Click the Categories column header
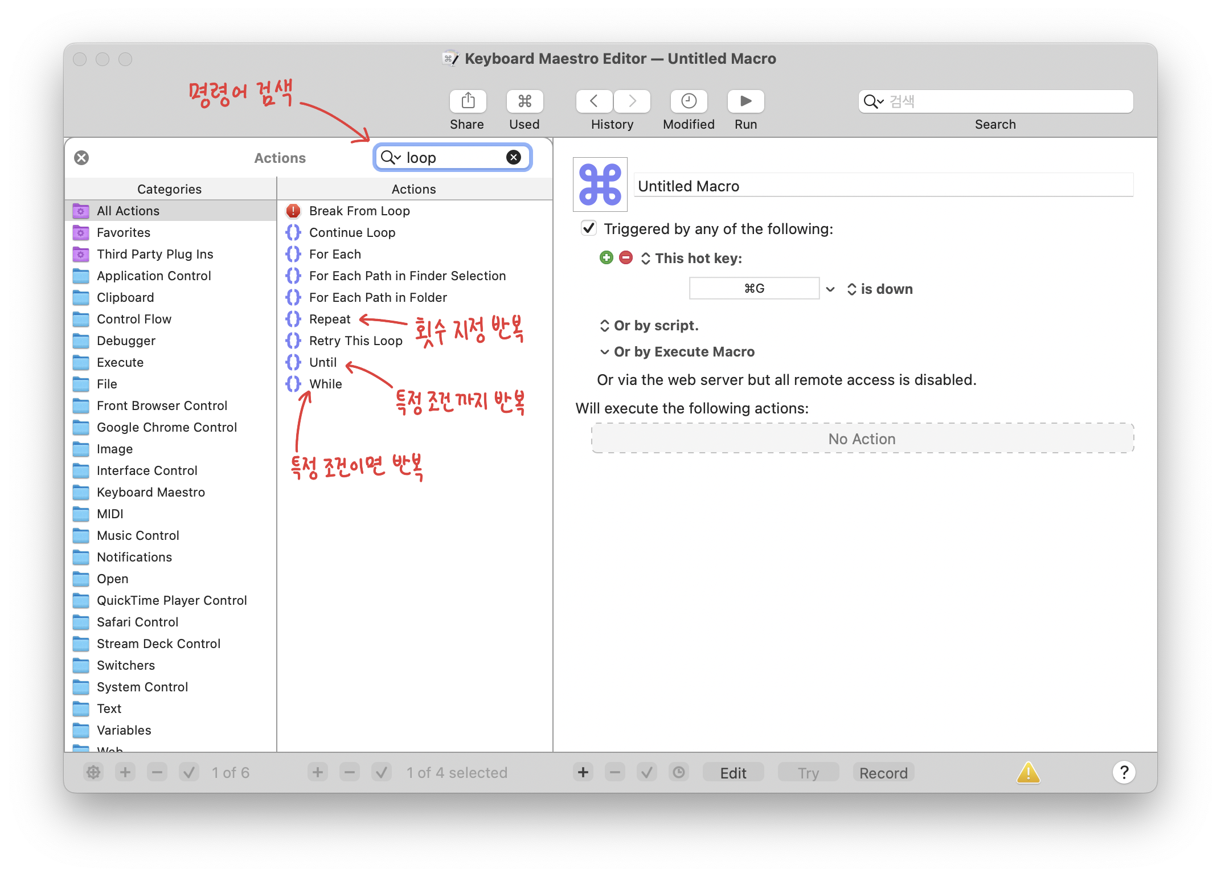Screen dimensions: 1221x877 (170, 189)
